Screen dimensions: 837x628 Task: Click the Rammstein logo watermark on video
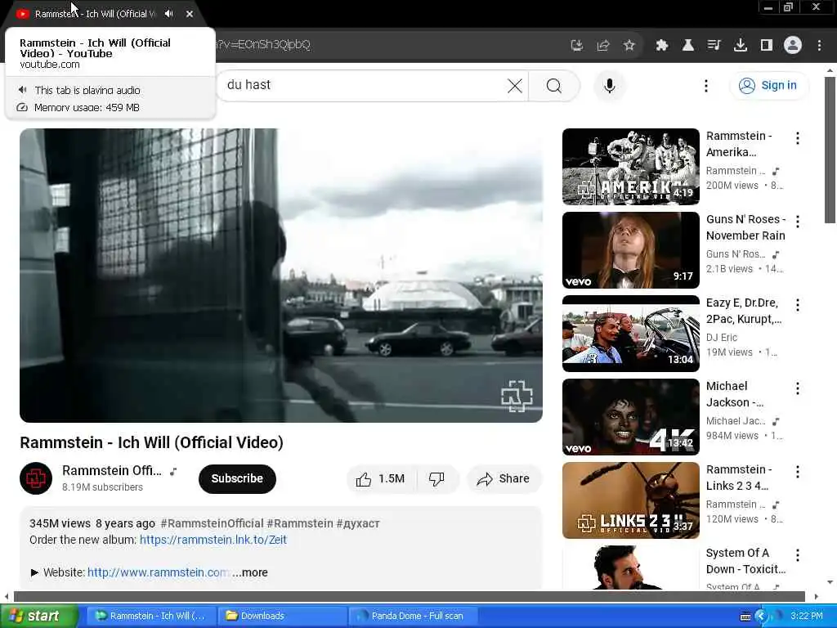(x=517, y=397)
